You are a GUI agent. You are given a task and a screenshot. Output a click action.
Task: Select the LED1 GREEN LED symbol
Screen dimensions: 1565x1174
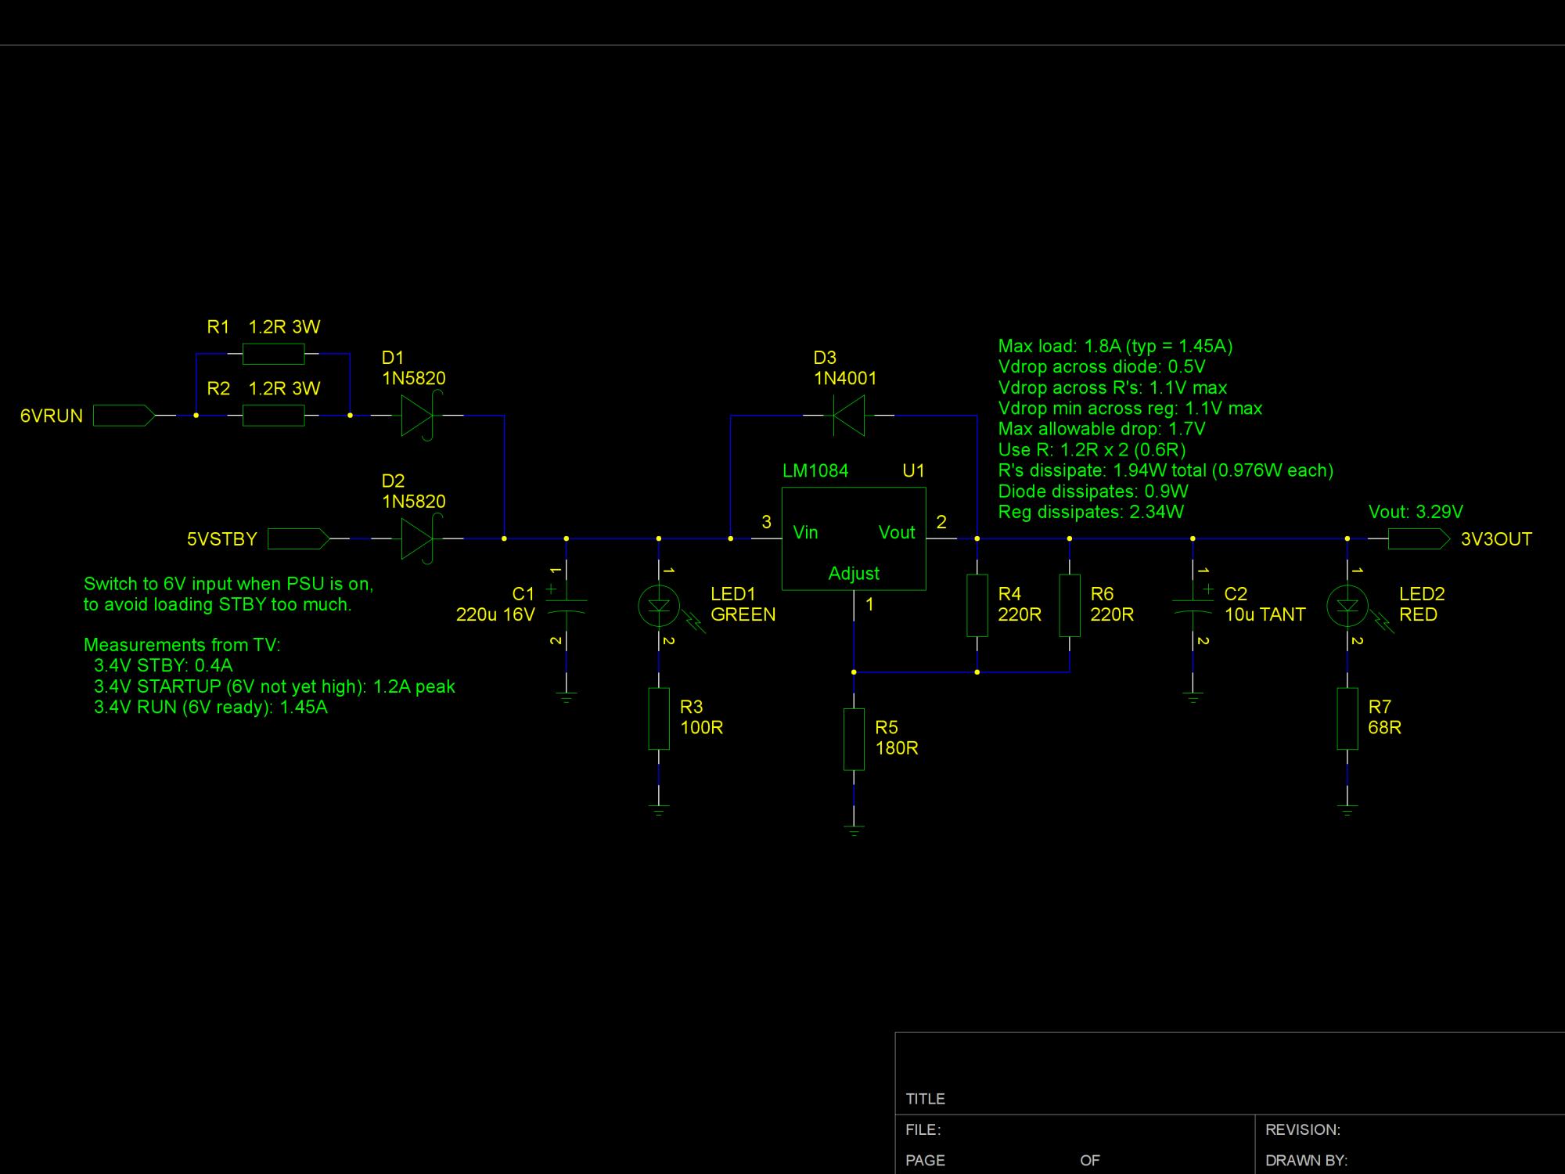point(659,605)
